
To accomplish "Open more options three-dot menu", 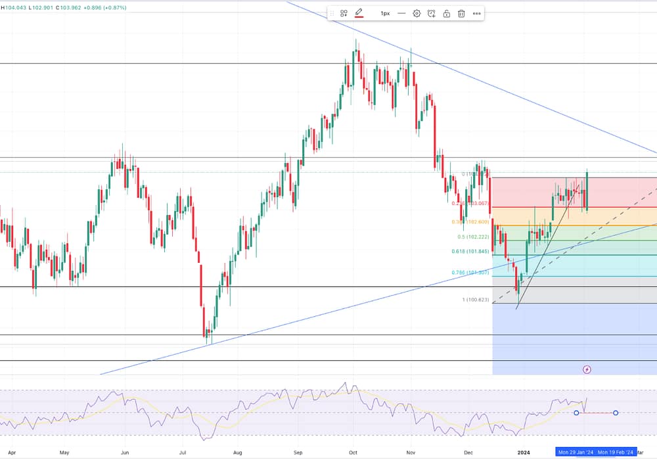I will click(477, 13).
